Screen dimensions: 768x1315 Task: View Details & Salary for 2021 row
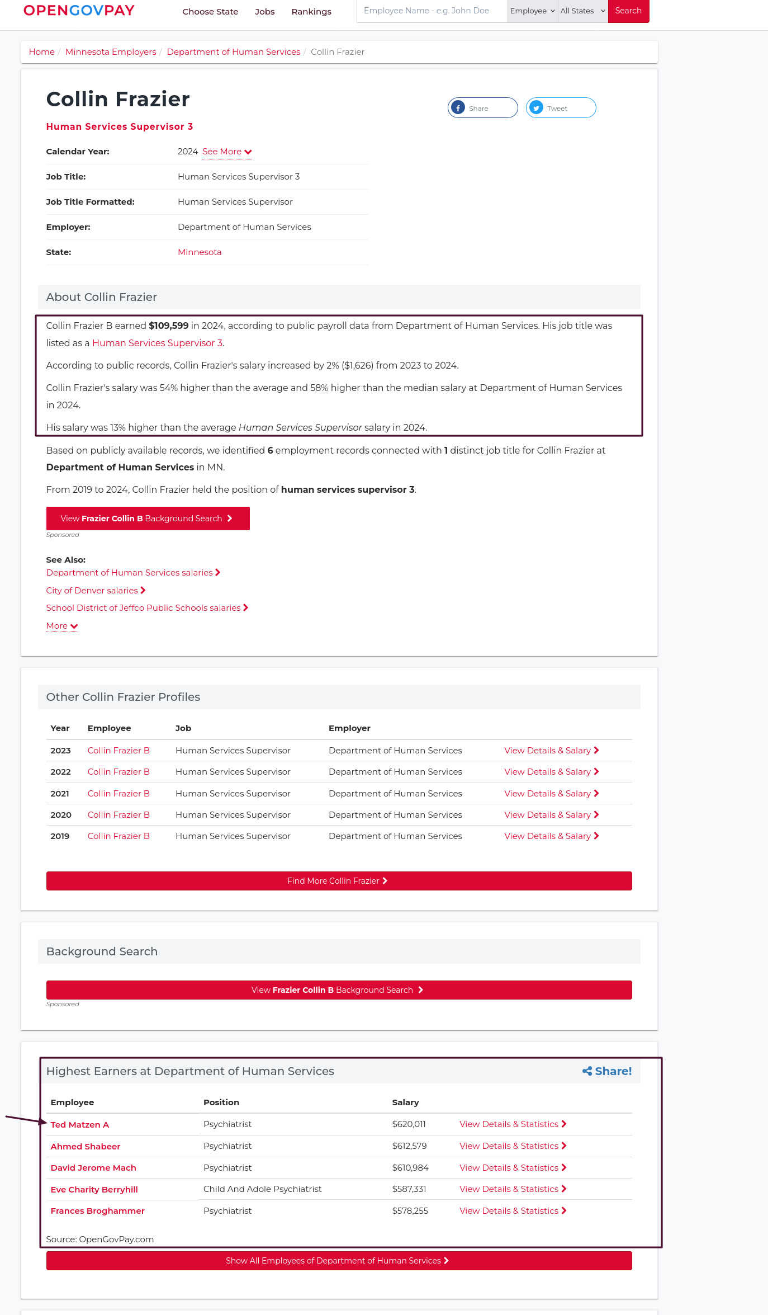pos(551,794)
